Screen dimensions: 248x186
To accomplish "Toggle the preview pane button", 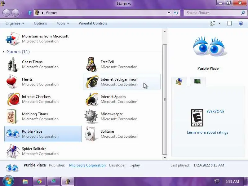I will 230,24.
